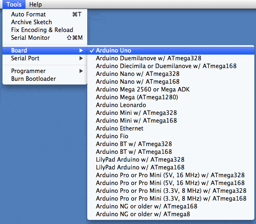
Task: Pick LilyPad Arduino w/ ATmega328
Action: (x=171, y=160)
